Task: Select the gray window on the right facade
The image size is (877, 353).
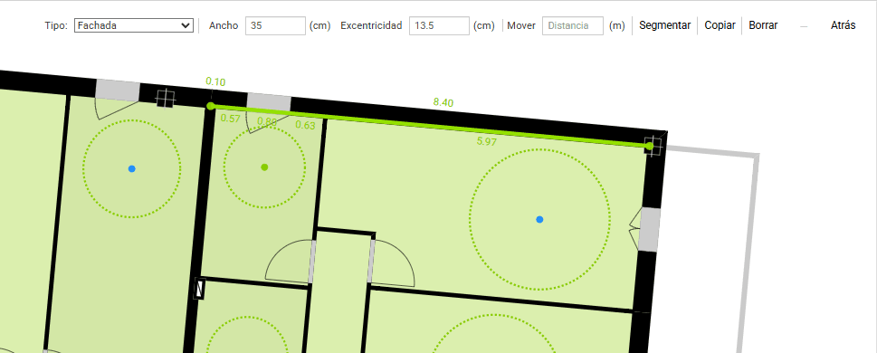Action: [x=649, y=229]
